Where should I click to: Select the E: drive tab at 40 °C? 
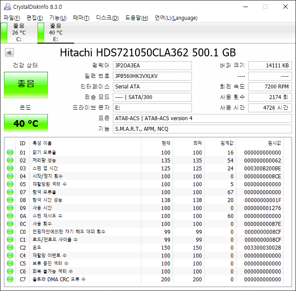[55, 33]
